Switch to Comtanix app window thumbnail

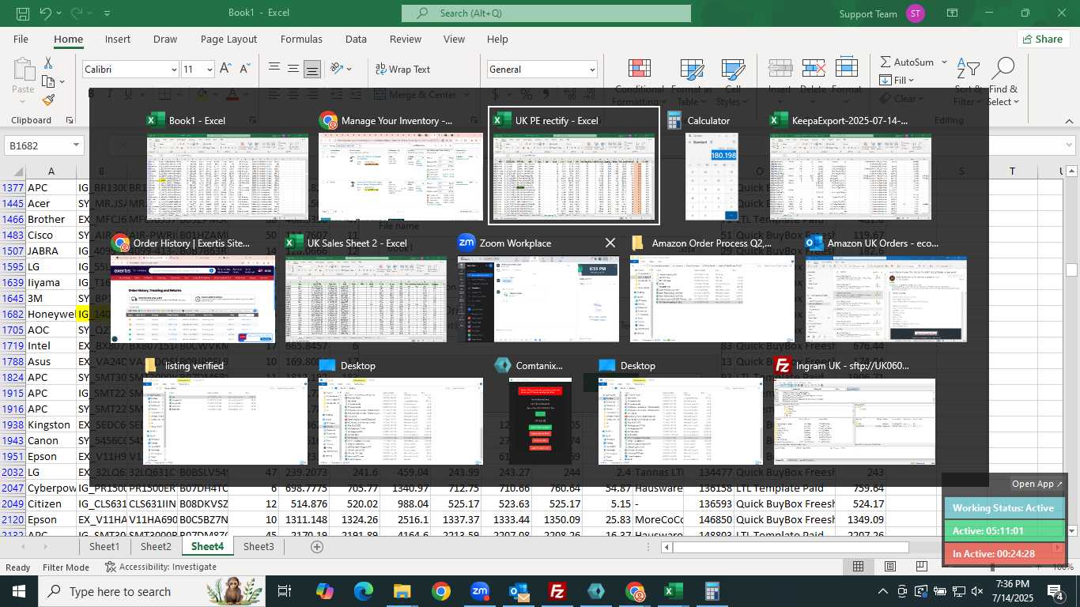pos(540,421)
